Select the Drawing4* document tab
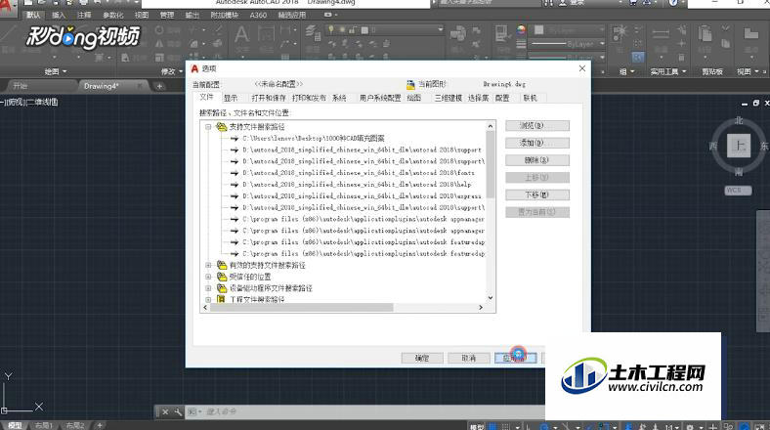The image size is (770, 430). click(102, 86)
